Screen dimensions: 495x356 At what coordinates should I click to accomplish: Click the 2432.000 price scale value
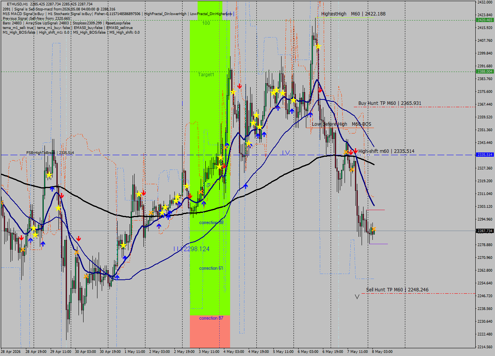point(485,2)
